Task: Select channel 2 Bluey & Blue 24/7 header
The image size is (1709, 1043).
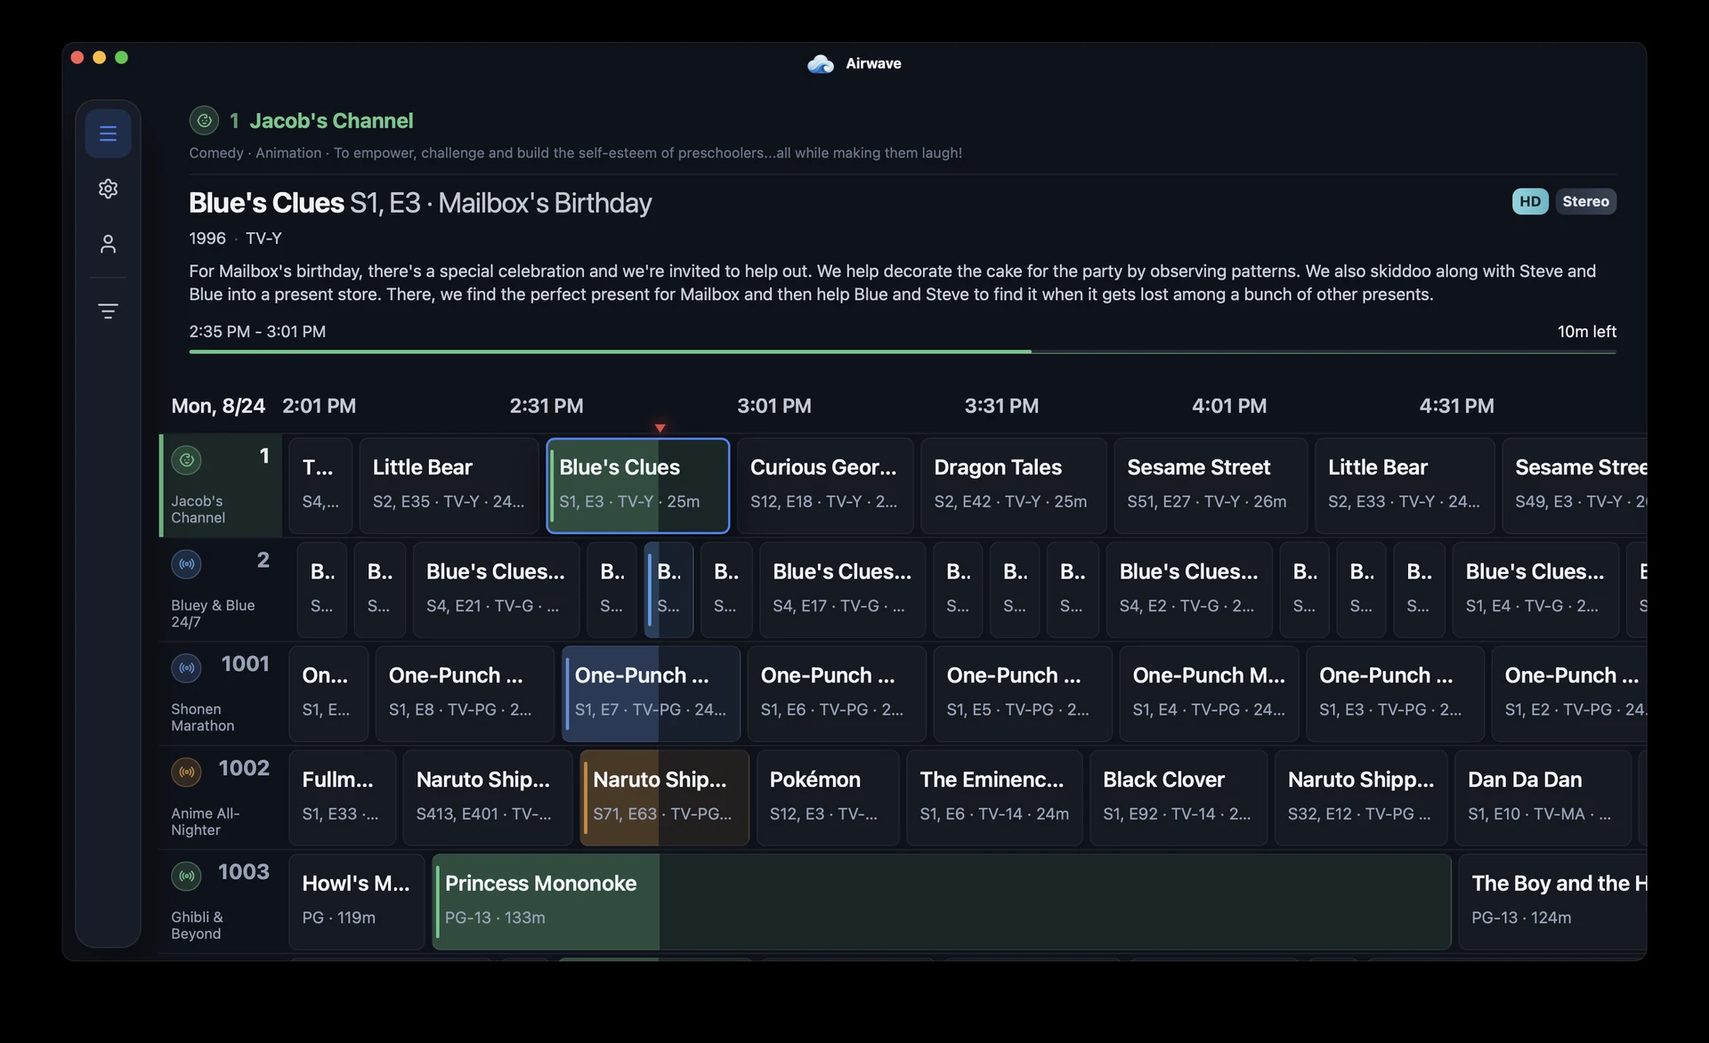Action: [x=221, y=590]
